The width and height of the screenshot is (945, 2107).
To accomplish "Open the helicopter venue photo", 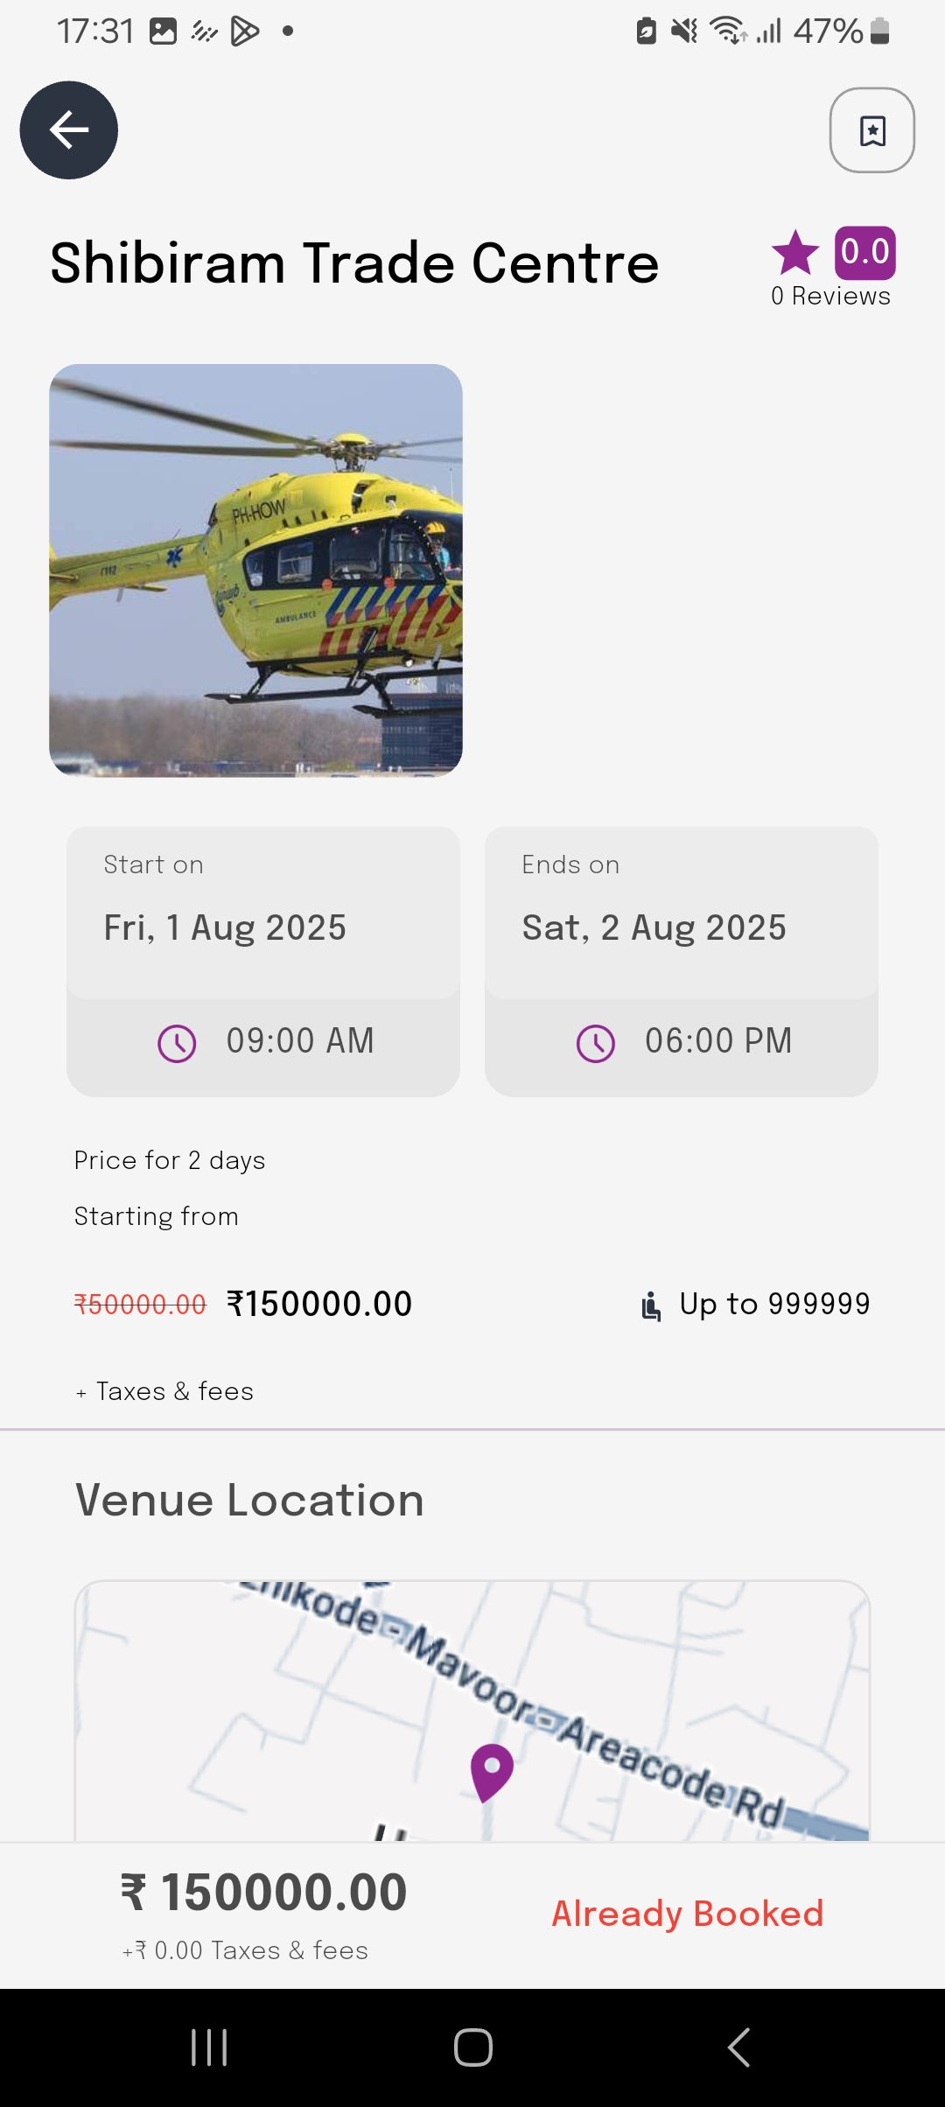I will point(255,570).
